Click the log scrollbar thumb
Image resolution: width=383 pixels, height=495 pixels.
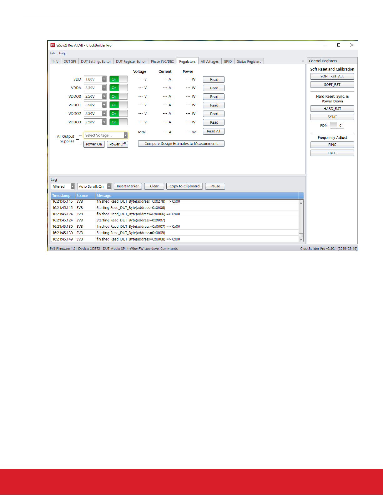(x=301, y=235)
